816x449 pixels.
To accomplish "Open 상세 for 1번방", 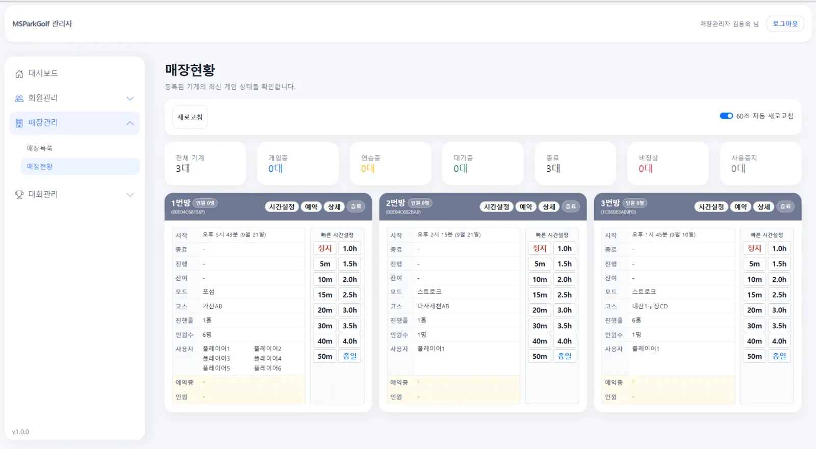I will 334,206.
